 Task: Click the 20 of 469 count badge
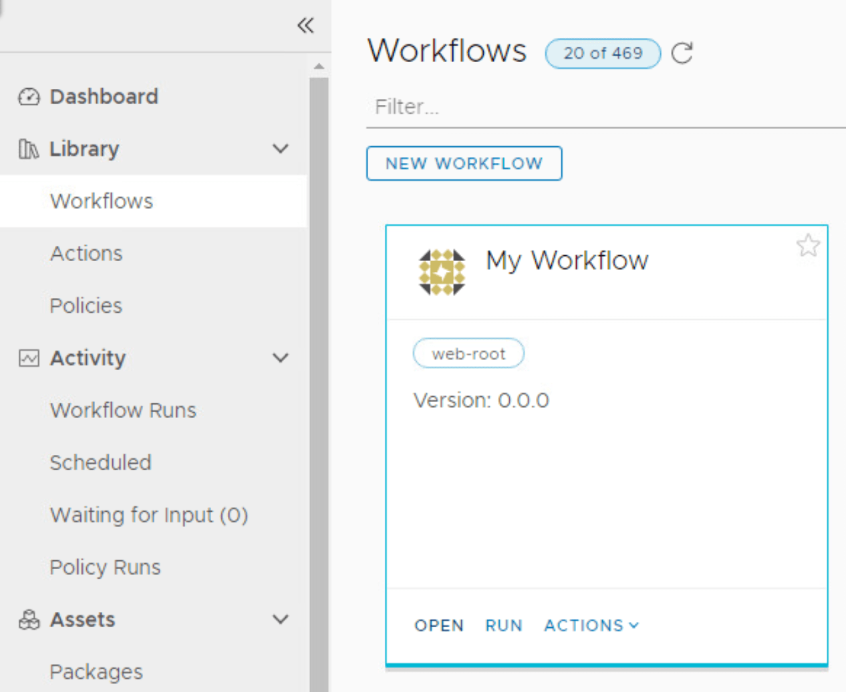(x=603, y=53)
